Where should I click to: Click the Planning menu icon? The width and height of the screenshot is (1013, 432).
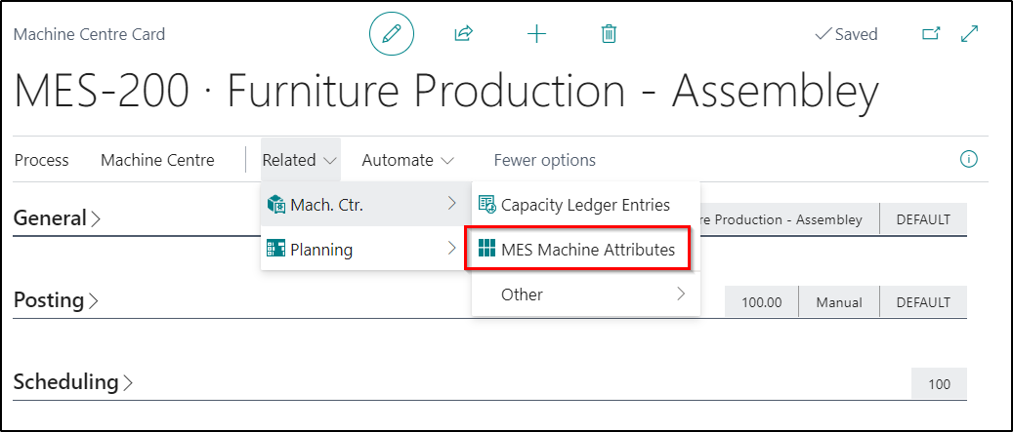(275, 249)
